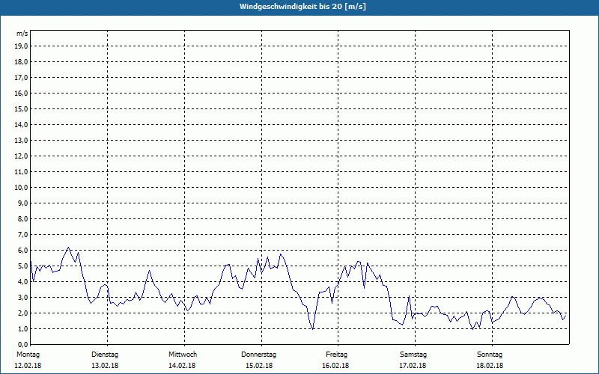Click the 'Donnerstag' day label
The width and height of the screenshot is (599, 374).
click(x=258, y=355)
